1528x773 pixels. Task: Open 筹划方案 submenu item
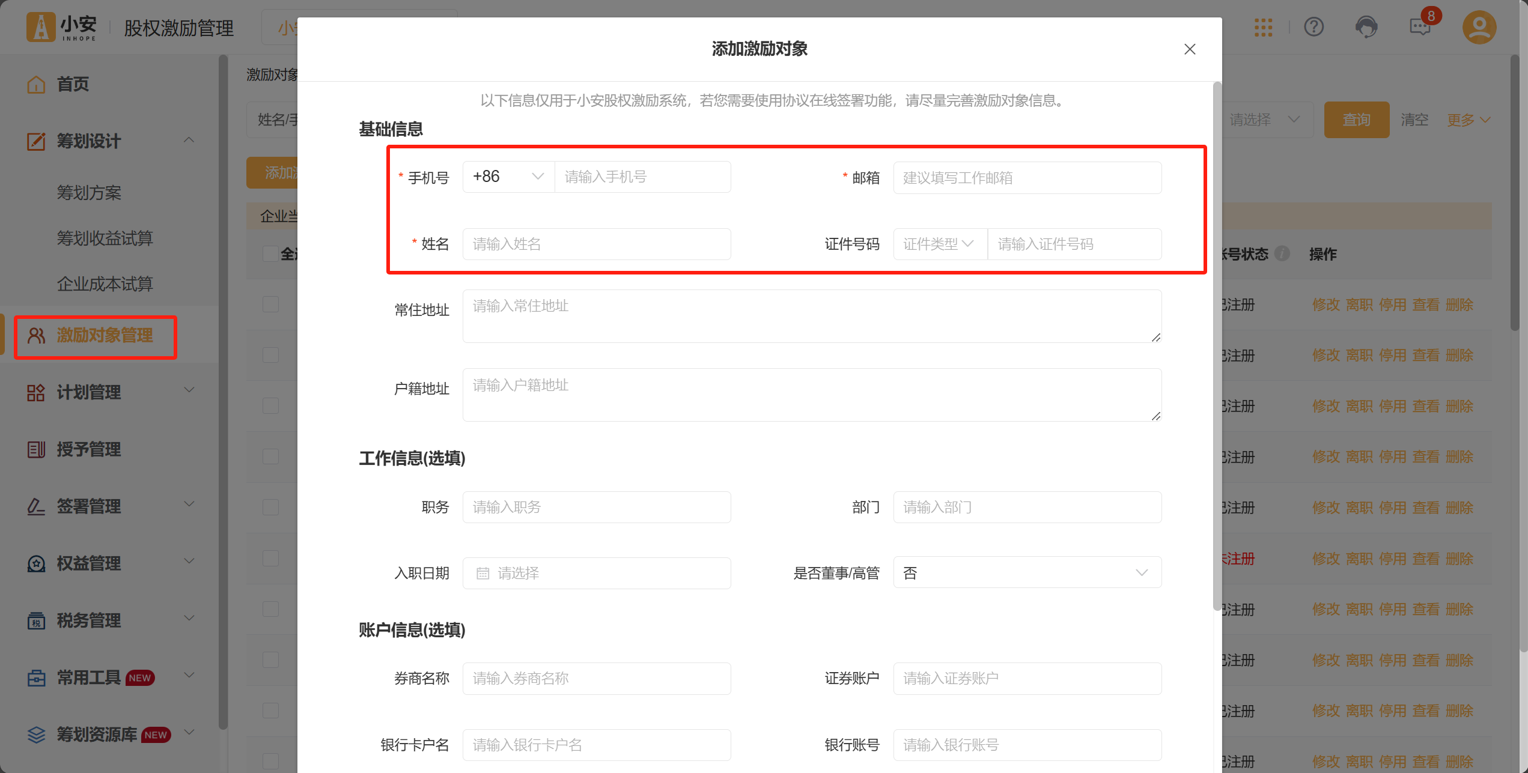tap(89, 193)
